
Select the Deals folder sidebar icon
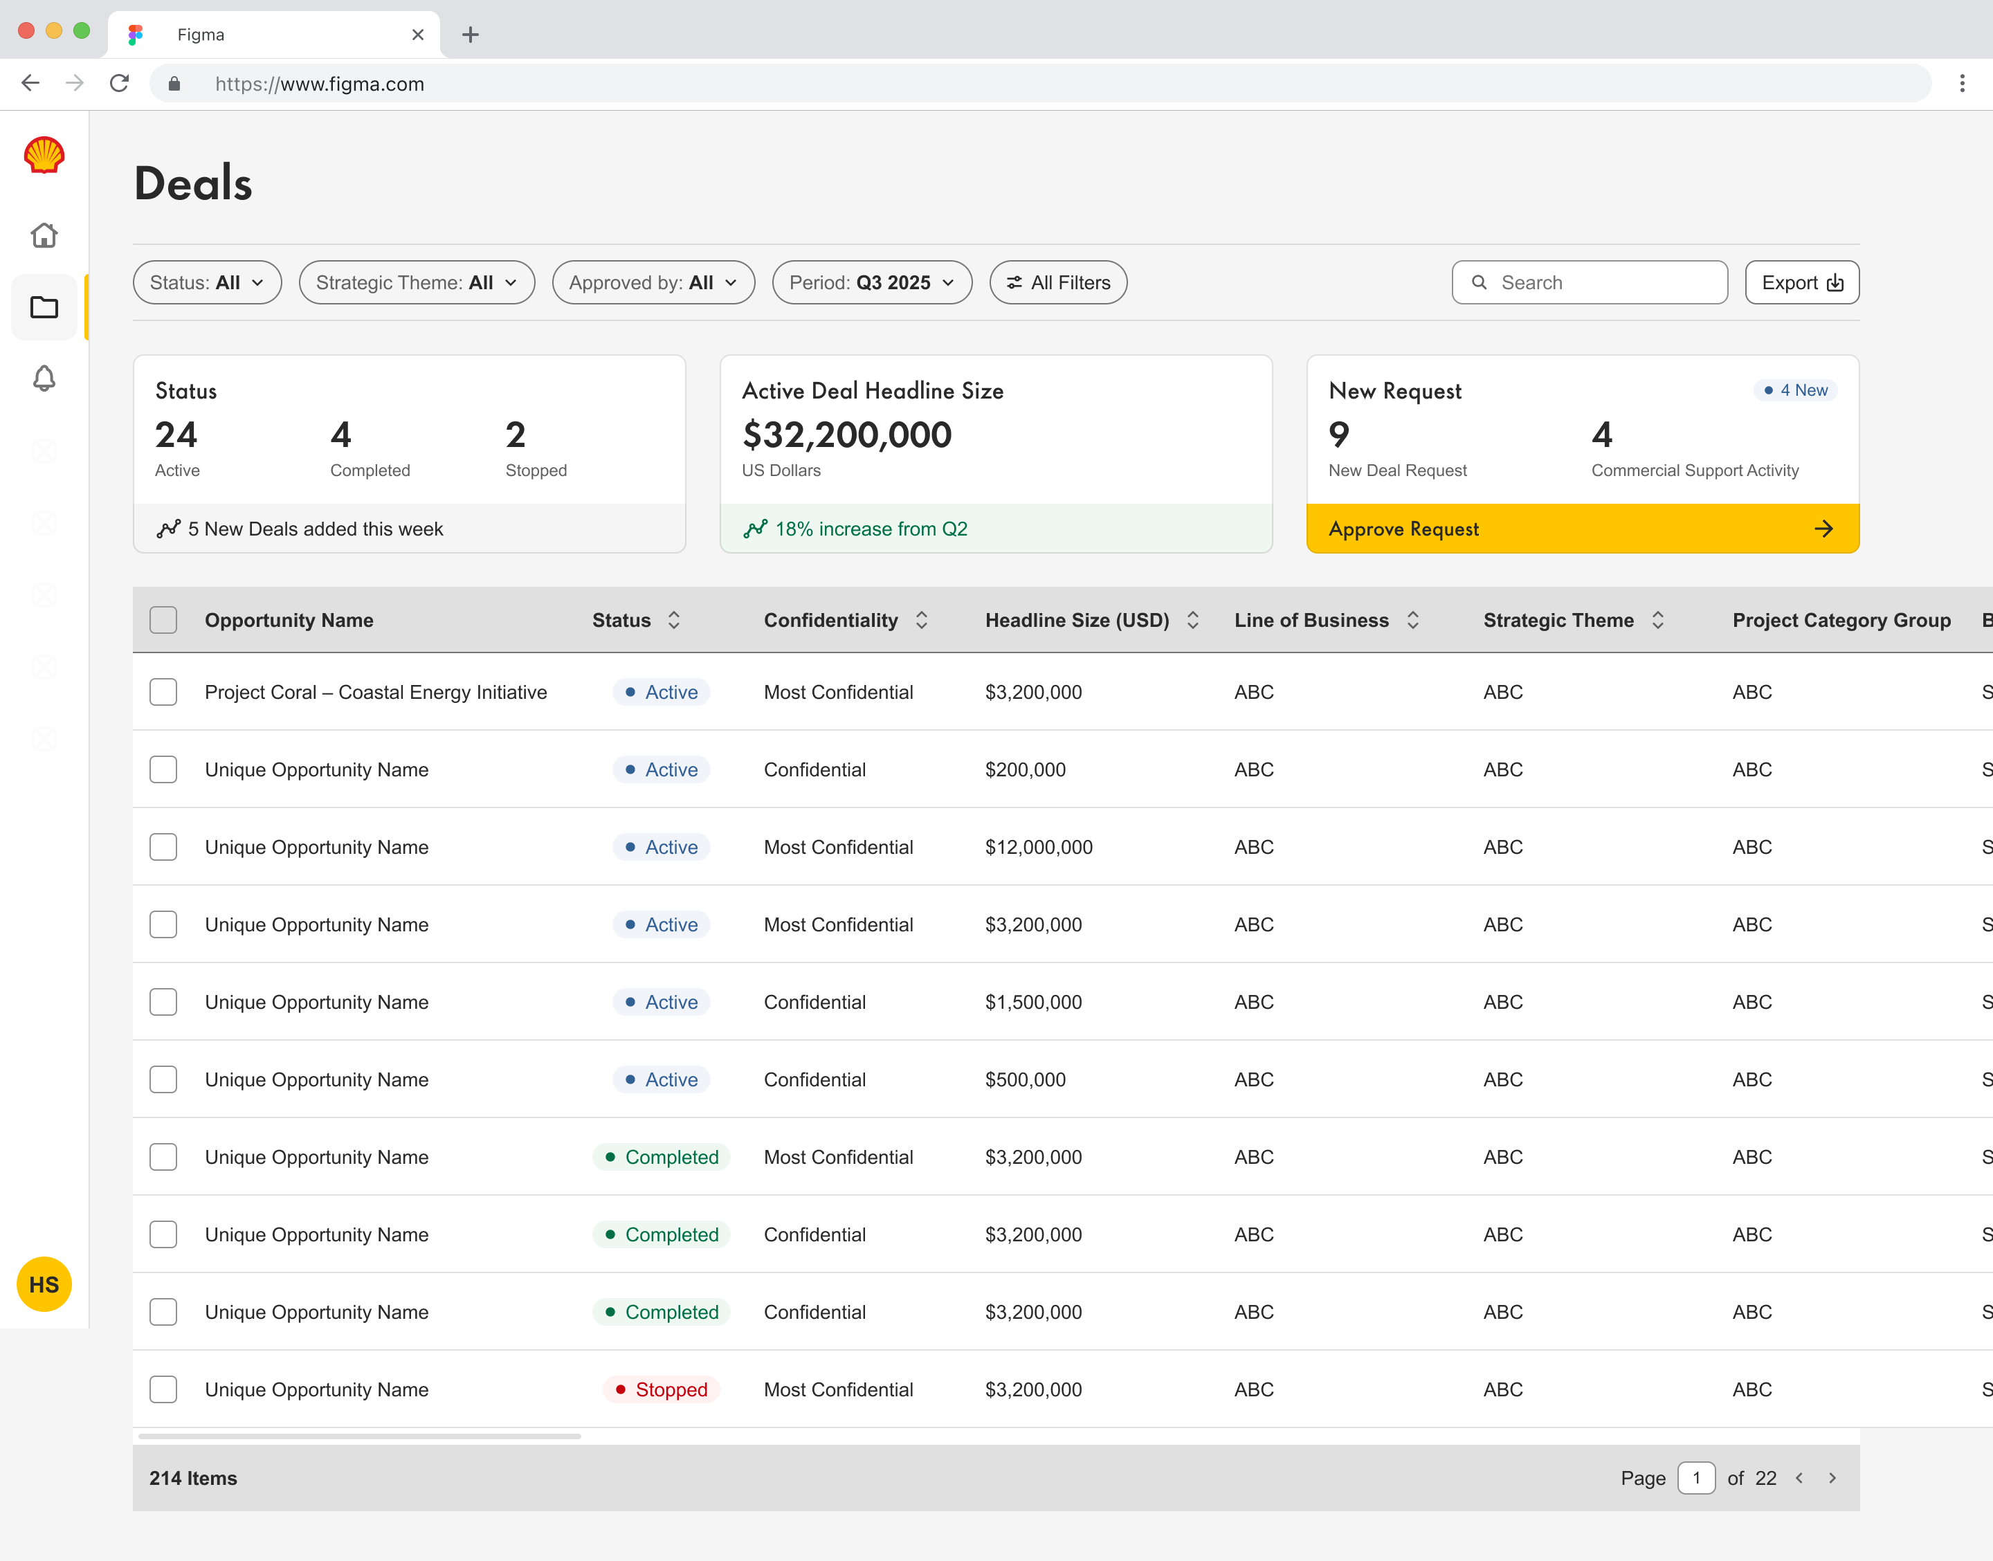point(44,307)
